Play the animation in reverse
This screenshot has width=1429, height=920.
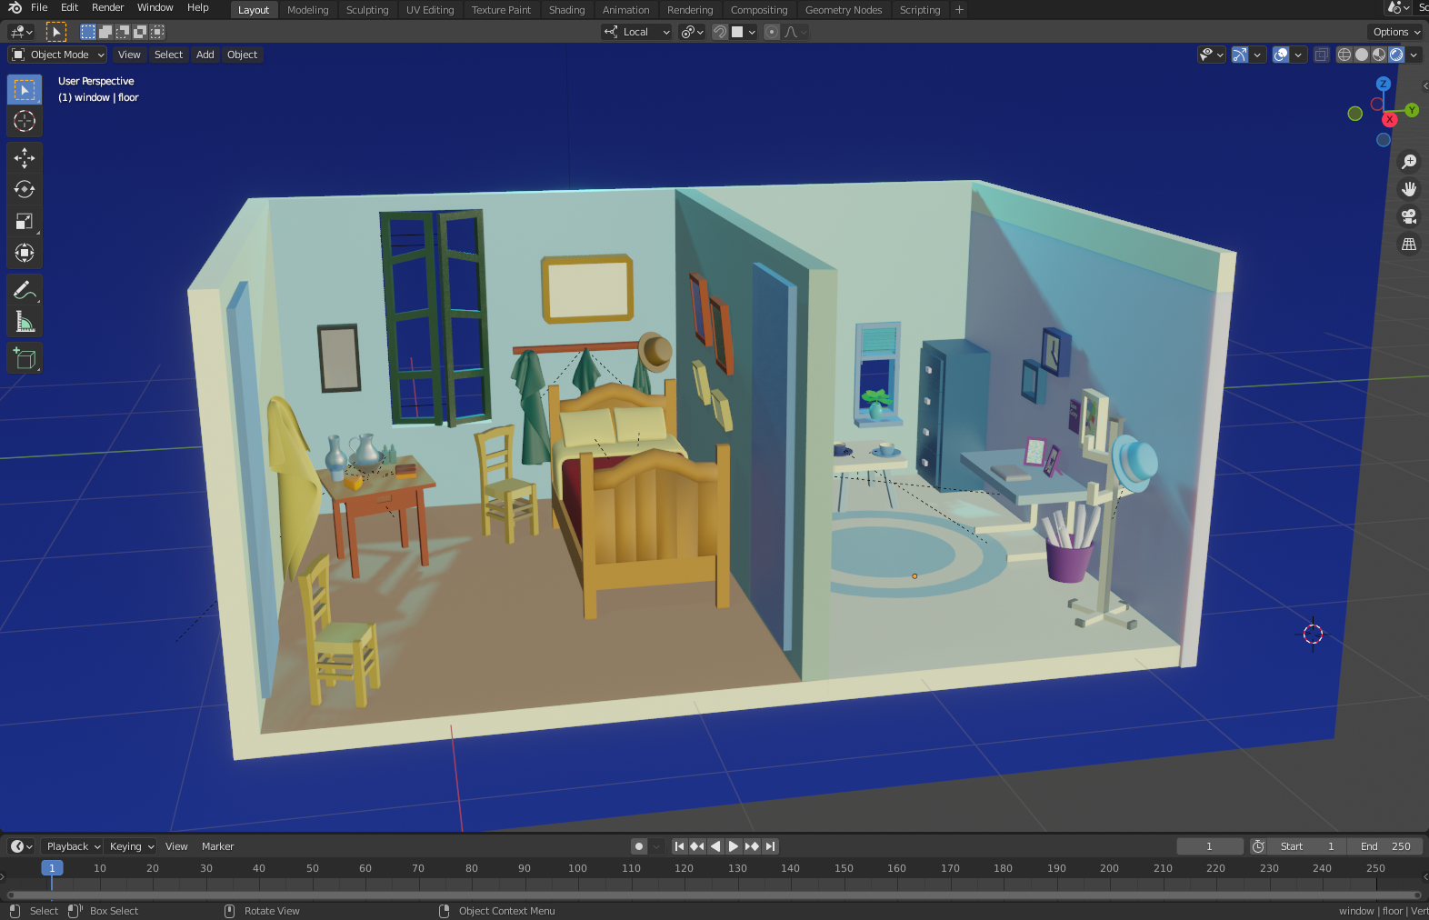(x=715, y=846)
